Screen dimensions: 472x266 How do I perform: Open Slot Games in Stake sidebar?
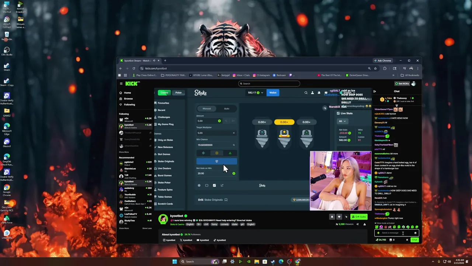point(164,154)
